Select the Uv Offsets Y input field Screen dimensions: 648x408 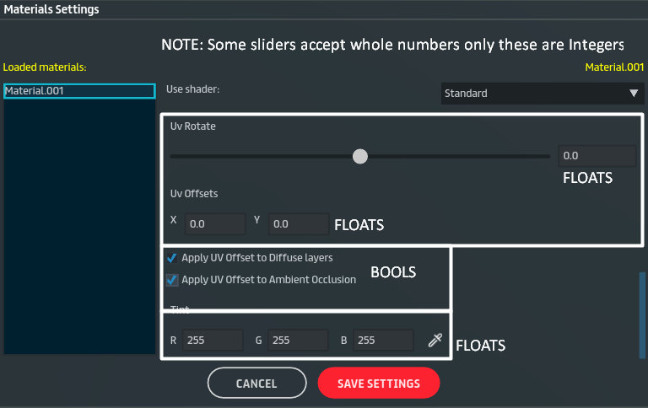[x=299, y=224]
